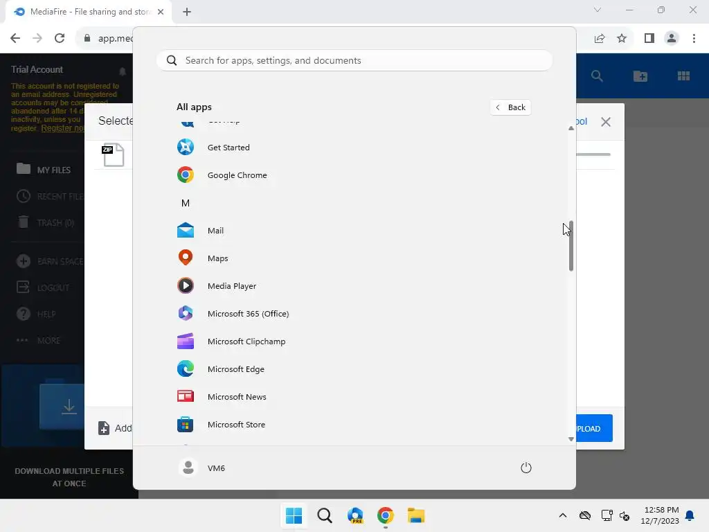Click the ZIP file icon in upload list
The height and width of the screenshot is (532, 709).
tap(113, 154)
